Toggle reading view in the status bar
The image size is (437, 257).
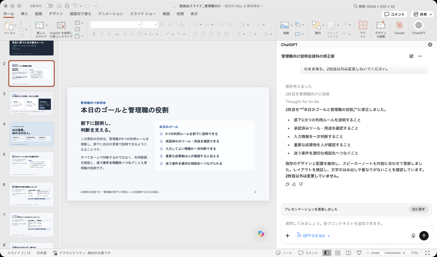[x=348, y=253]
